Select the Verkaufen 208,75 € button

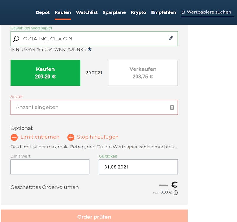[143, 73]
